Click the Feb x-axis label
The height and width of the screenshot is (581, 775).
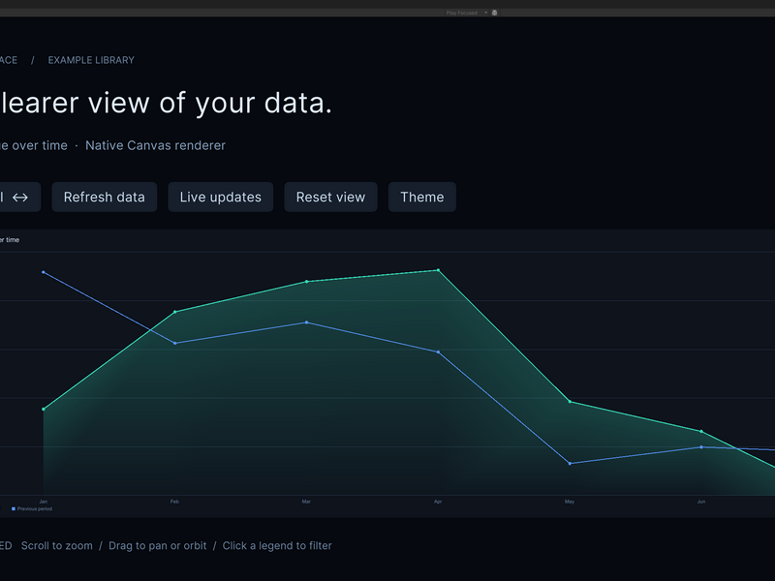pyautogui.click(x=174, y=502)
